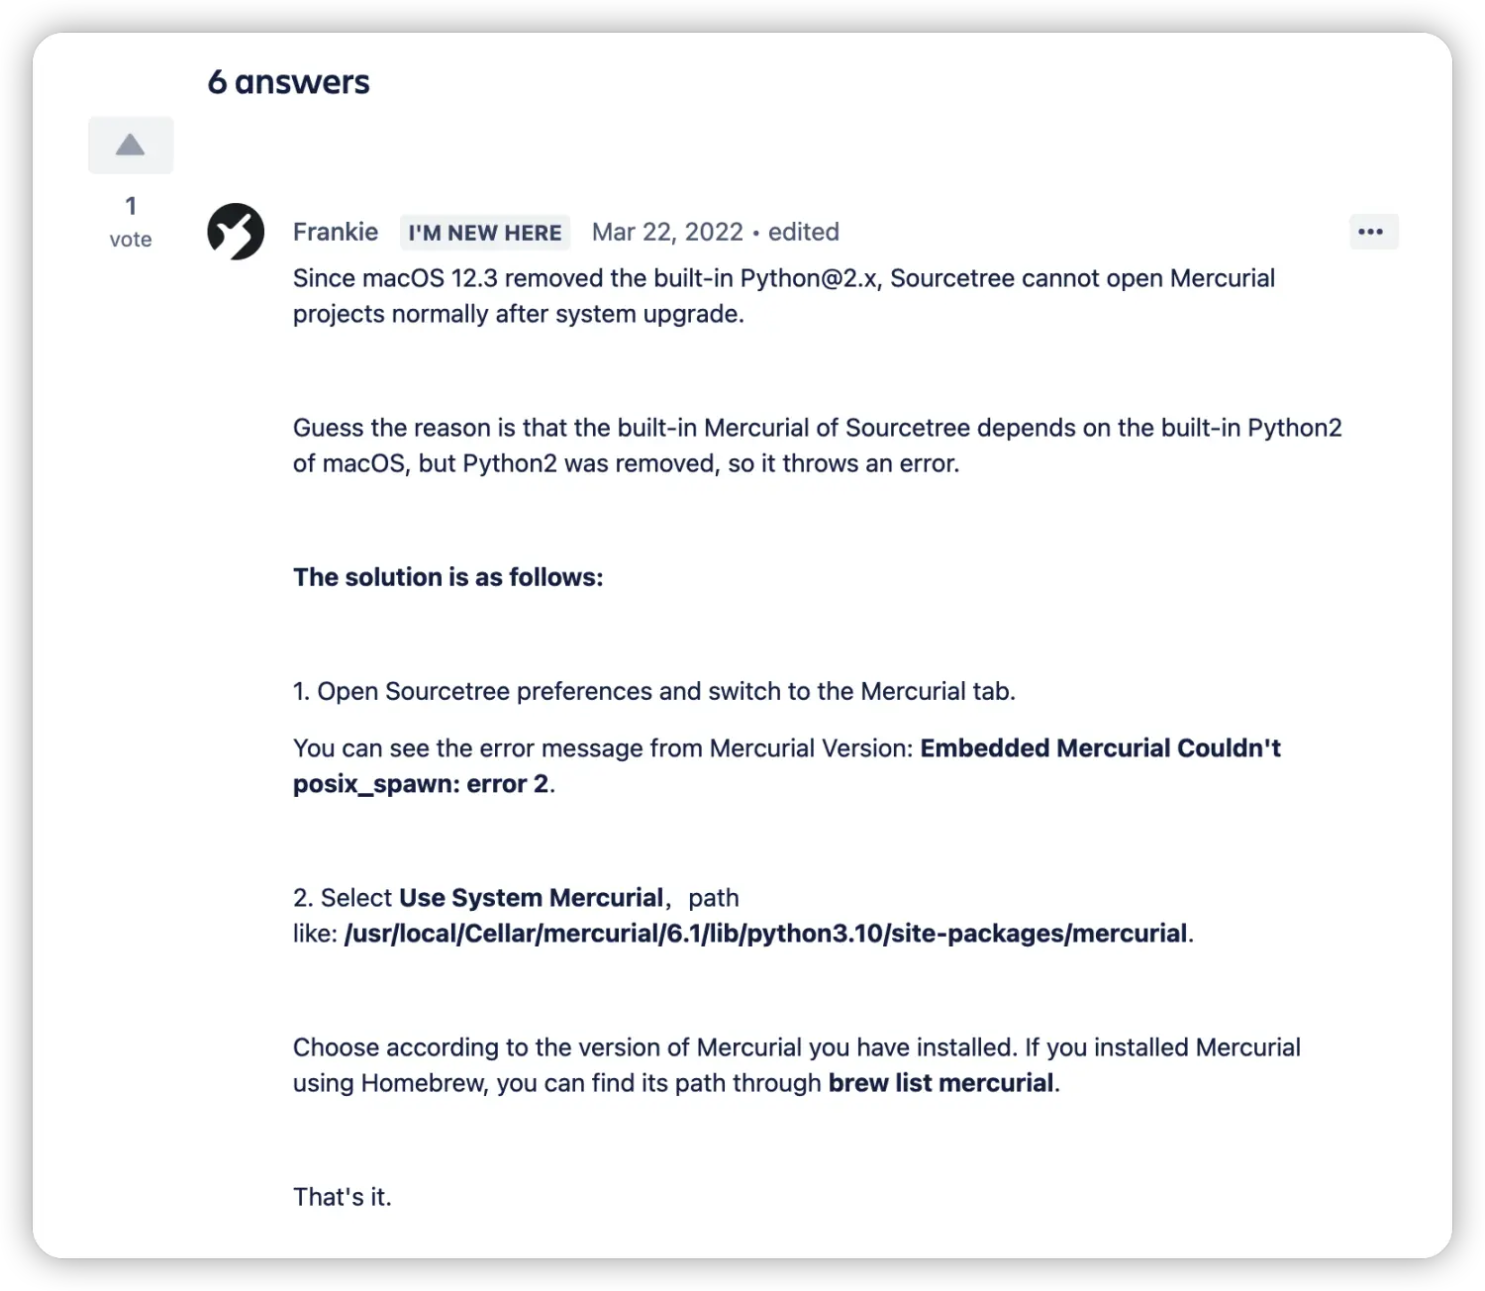Click the bold "Embedded Mercurial Couldn't posix_spawn" error text

tap(787, 766)
